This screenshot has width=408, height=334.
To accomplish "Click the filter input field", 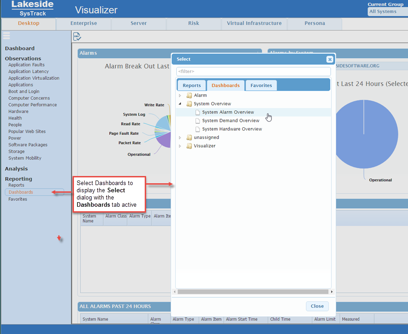I will 253,71.
